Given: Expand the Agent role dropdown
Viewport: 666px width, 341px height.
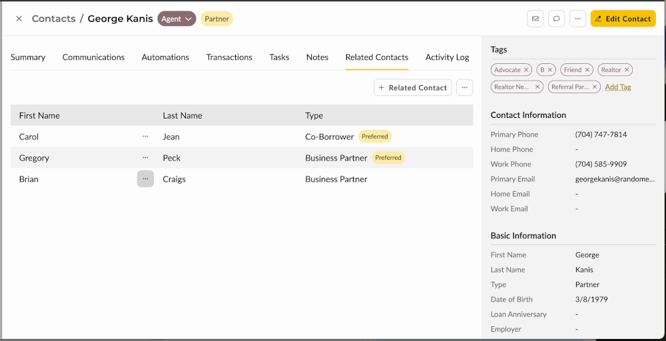Looking at the screenshot, I should coord(176,19).
